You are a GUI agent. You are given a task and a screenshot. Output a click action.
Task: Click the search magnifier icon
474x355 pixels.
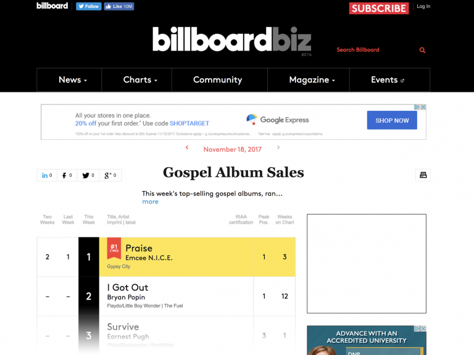[422, 50]
